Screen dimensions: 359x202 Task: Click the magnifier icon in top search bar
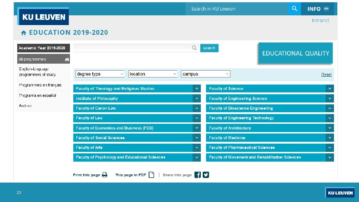click(294, 9)
